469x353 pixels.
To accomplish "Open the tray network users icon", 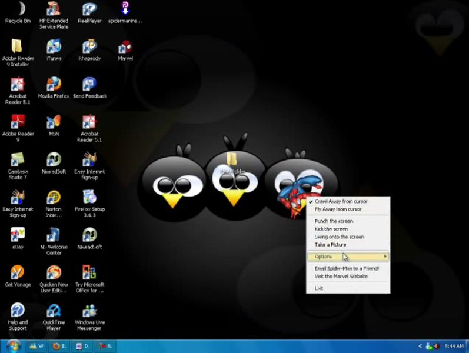I will [x=428, y=346].
